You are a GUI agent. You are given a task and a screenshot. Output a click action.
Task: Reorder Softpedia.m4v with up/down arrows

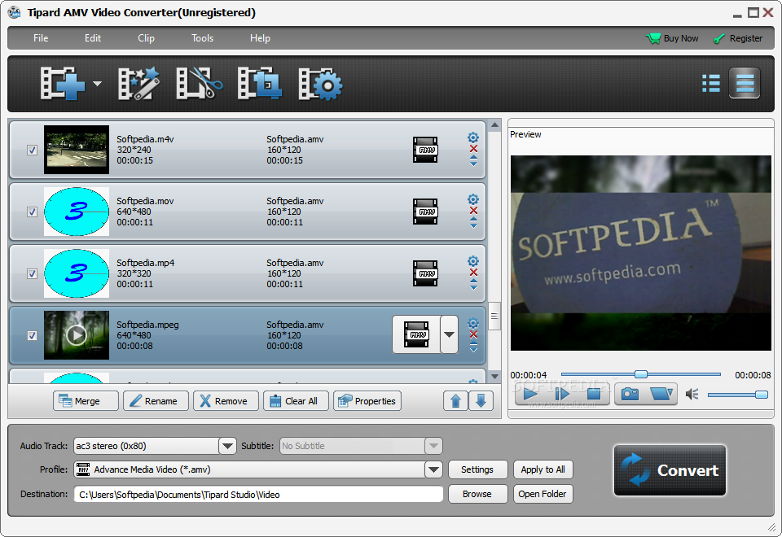pyautogui.click(x=473, y=161)
